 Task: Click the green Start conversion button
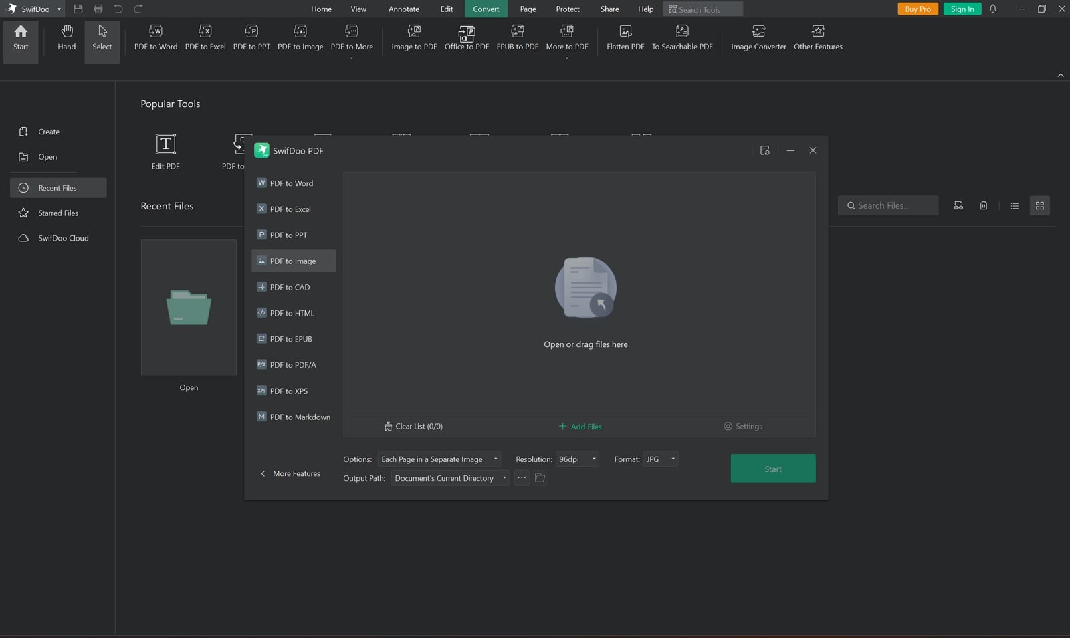pyautogui.click(x=773, y=469)
